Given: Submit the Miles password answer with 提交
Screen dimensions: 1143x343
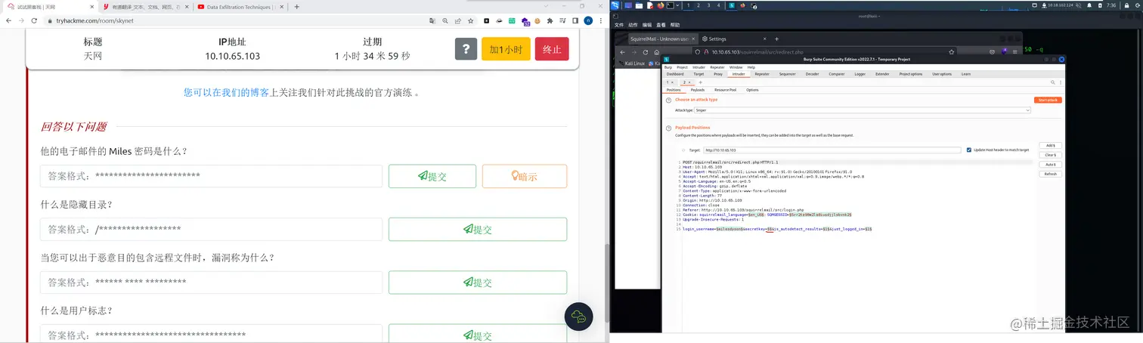Looking at the screenshot, I should pyautogui.click(x=432, y=176).
